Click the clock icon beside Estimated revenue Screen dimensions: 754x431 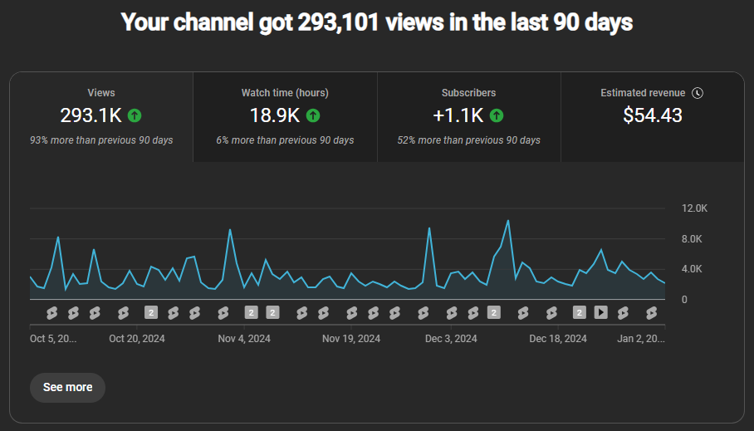tap(698, 93)
